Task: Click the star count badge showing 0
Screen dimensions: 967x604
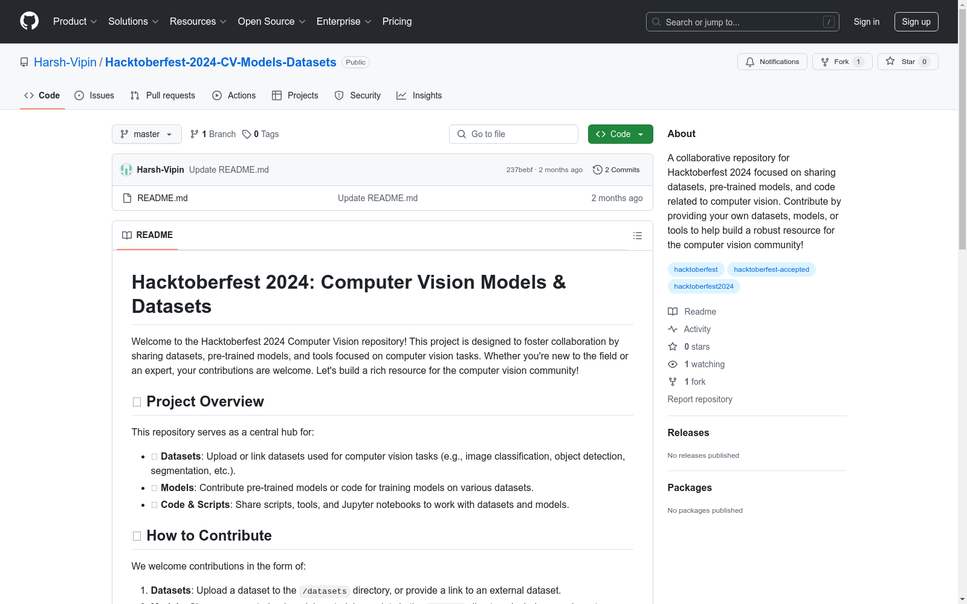Action: click(924, 62)
